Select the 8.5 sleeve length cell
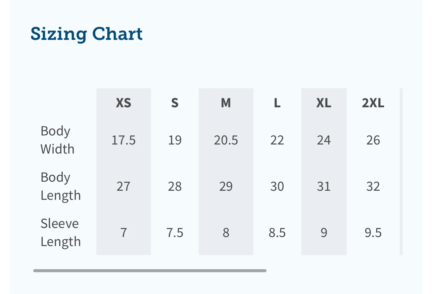 coord(277,232)
